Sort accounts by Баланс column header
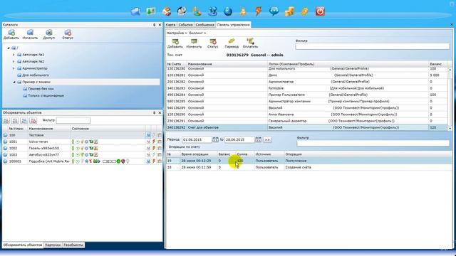This screenshot has width=456, height=256. point(435,64)
